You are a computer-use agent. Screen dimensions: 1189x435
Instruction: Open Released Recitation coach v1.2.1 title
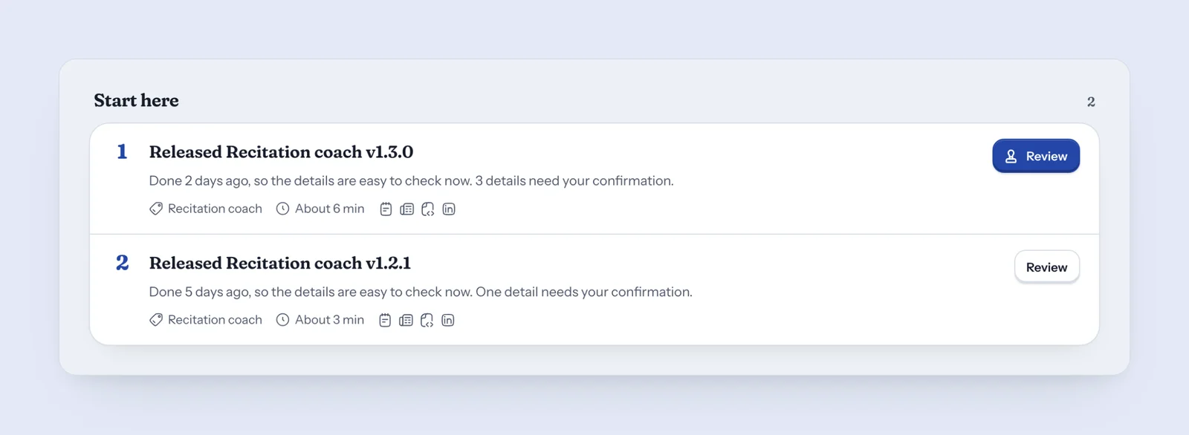click(x=280, y=264)
